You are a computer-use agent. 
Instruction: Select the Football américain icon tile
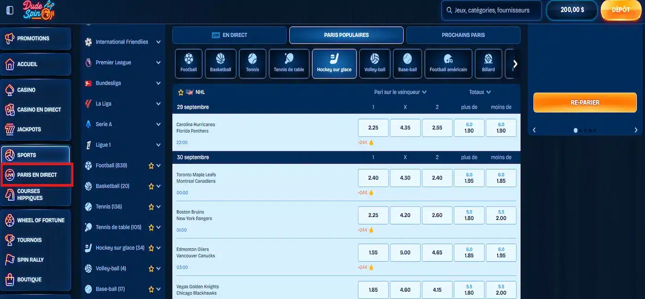[448, 63]
